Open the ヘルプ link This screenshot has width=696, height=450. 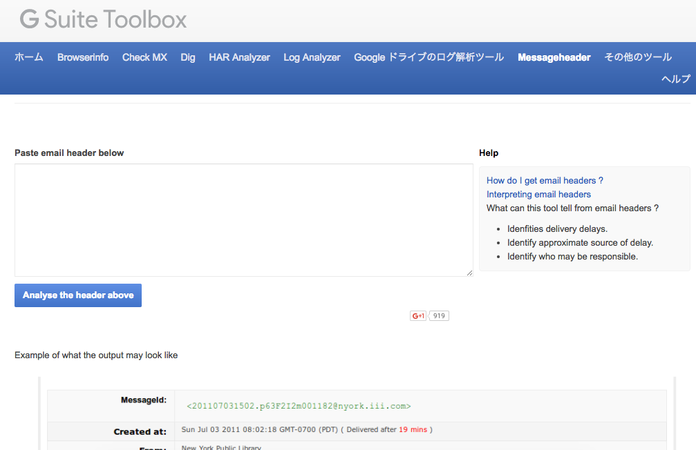click(x=674, y=79)
